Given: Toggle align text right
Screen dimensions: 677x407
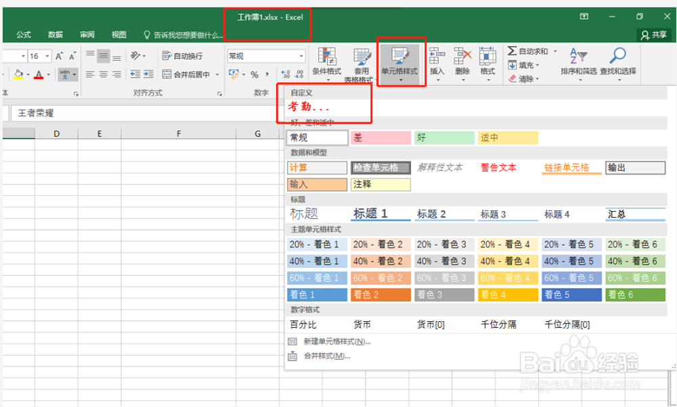Looking at the screenshot, I should tap(116, 74).
